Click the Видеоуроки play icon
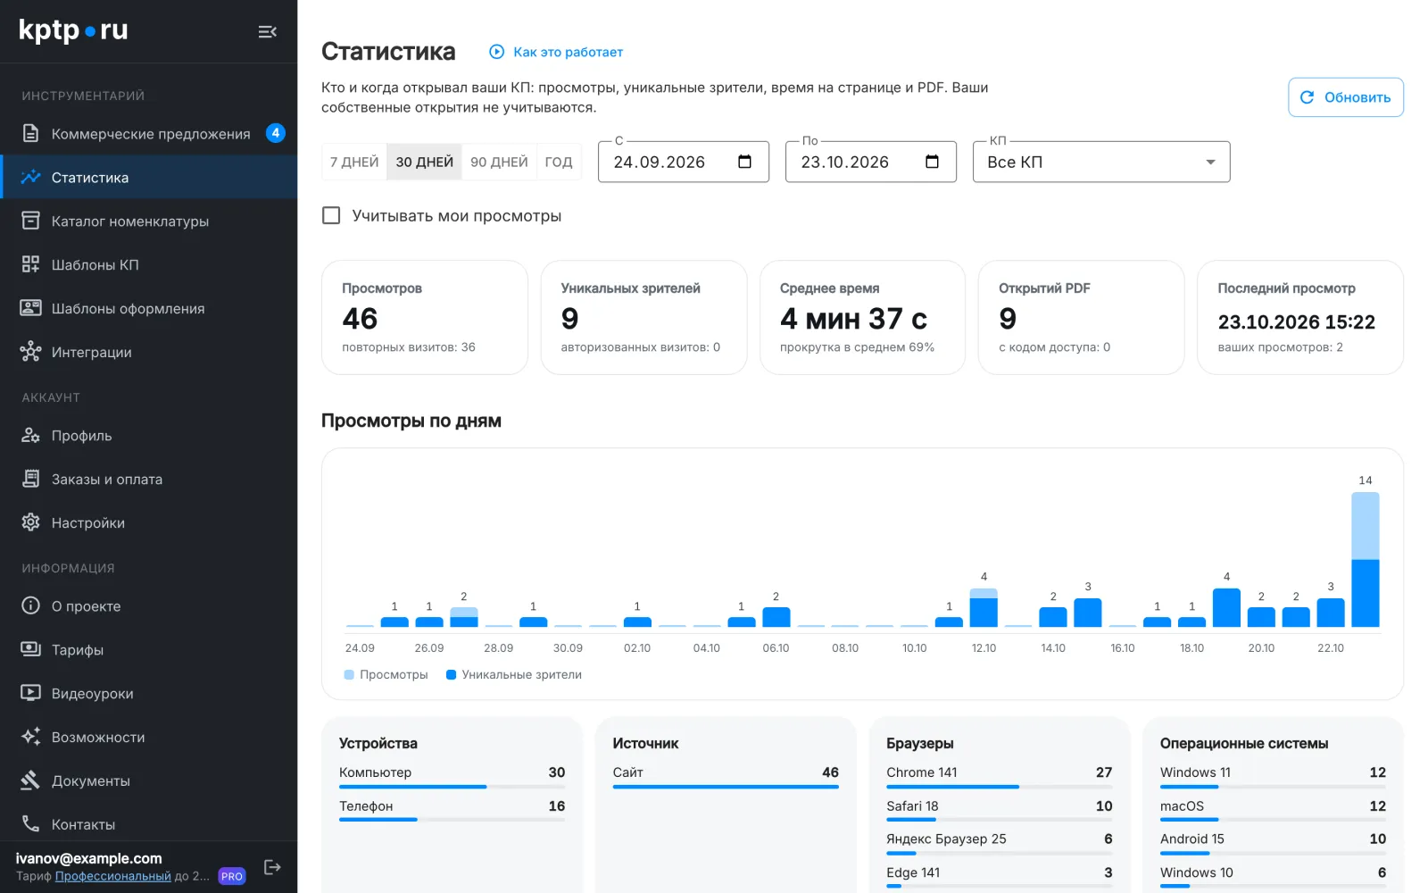This screenshot has width=1428, height=893. 30,693
